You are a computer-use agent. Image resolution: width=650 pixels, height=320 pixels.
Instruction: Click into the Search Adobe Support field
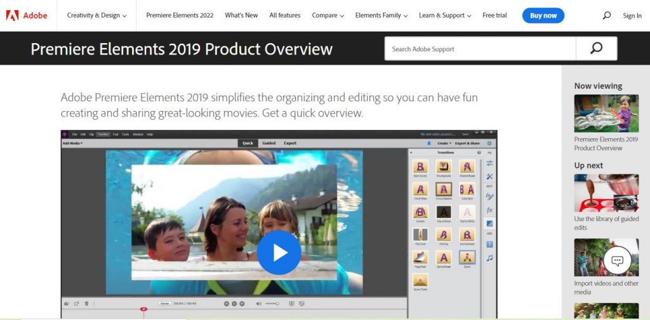point(479,49)
